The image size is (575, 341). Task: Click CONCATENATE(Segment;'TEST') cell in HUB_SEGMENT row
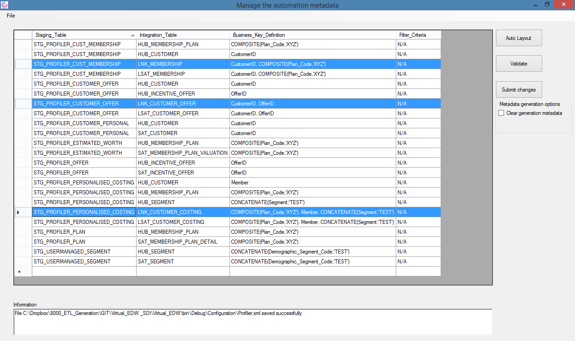click(x=313, y=202)
